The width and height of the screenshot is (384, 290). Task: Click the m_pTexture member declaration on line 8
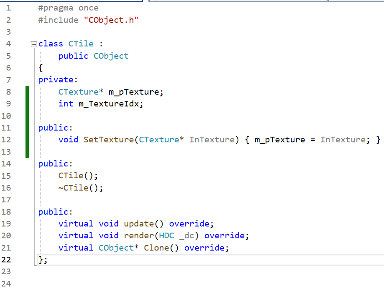(111, 92)
